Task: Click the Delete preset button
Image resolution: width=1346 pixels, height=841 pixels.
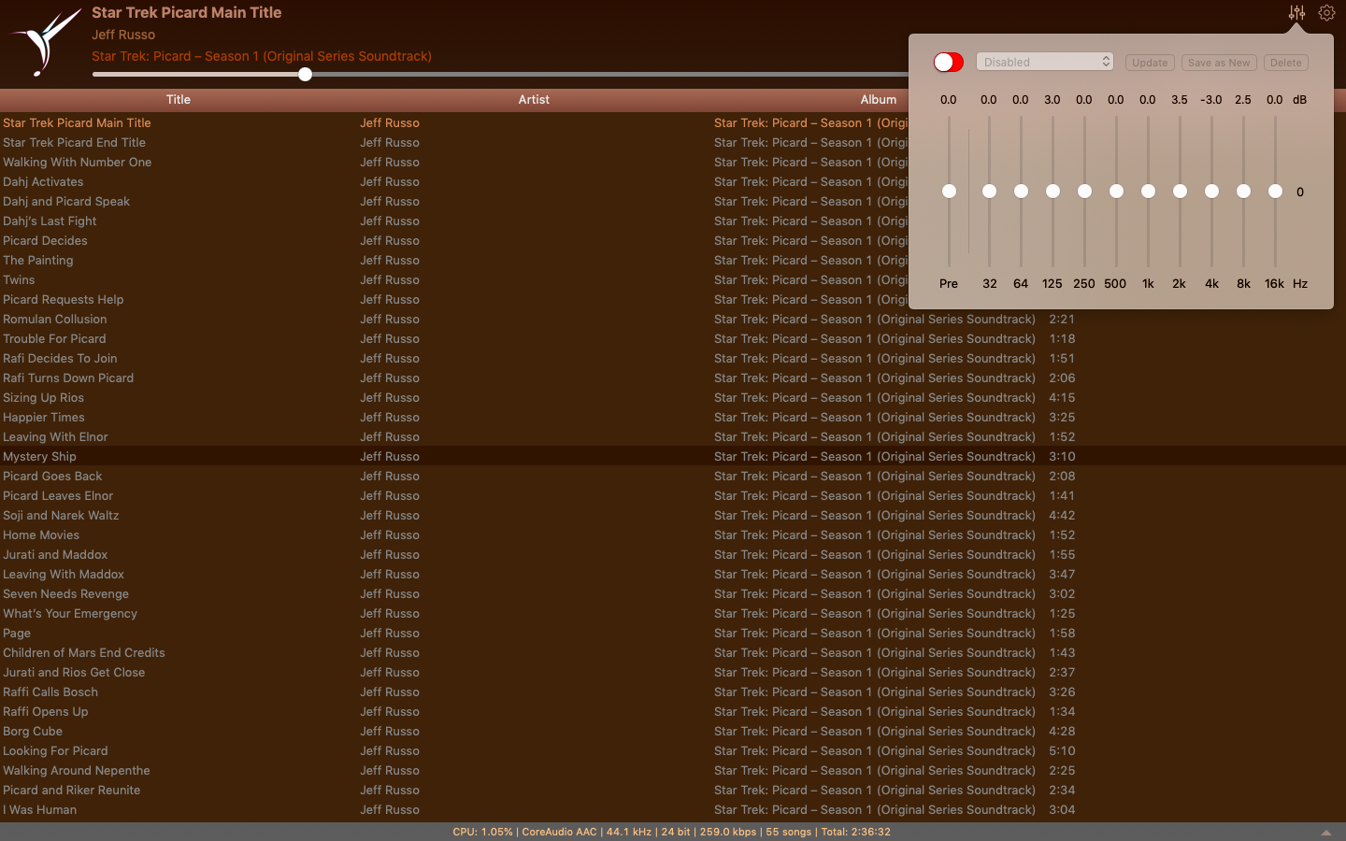Action: 1285,63
